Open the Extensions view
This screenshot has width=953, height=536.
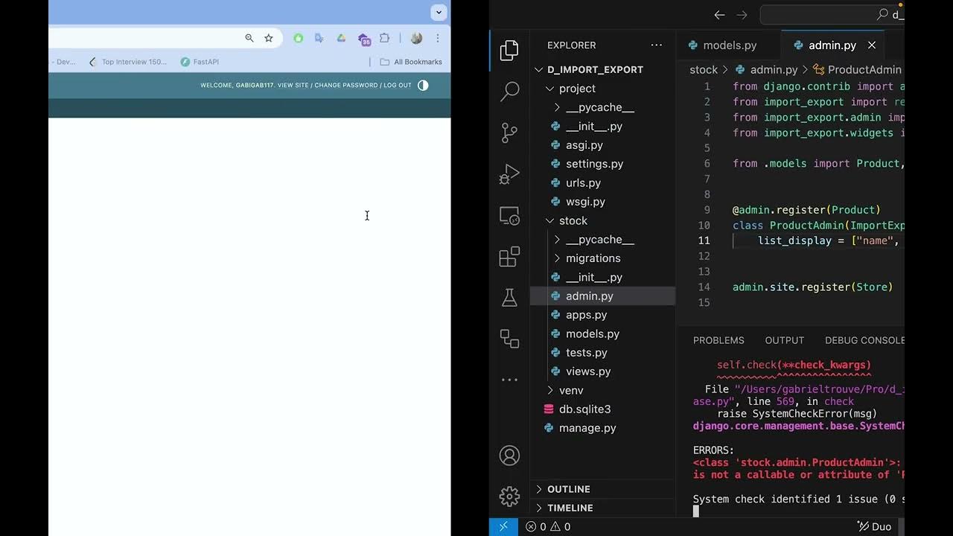(509, 256)
